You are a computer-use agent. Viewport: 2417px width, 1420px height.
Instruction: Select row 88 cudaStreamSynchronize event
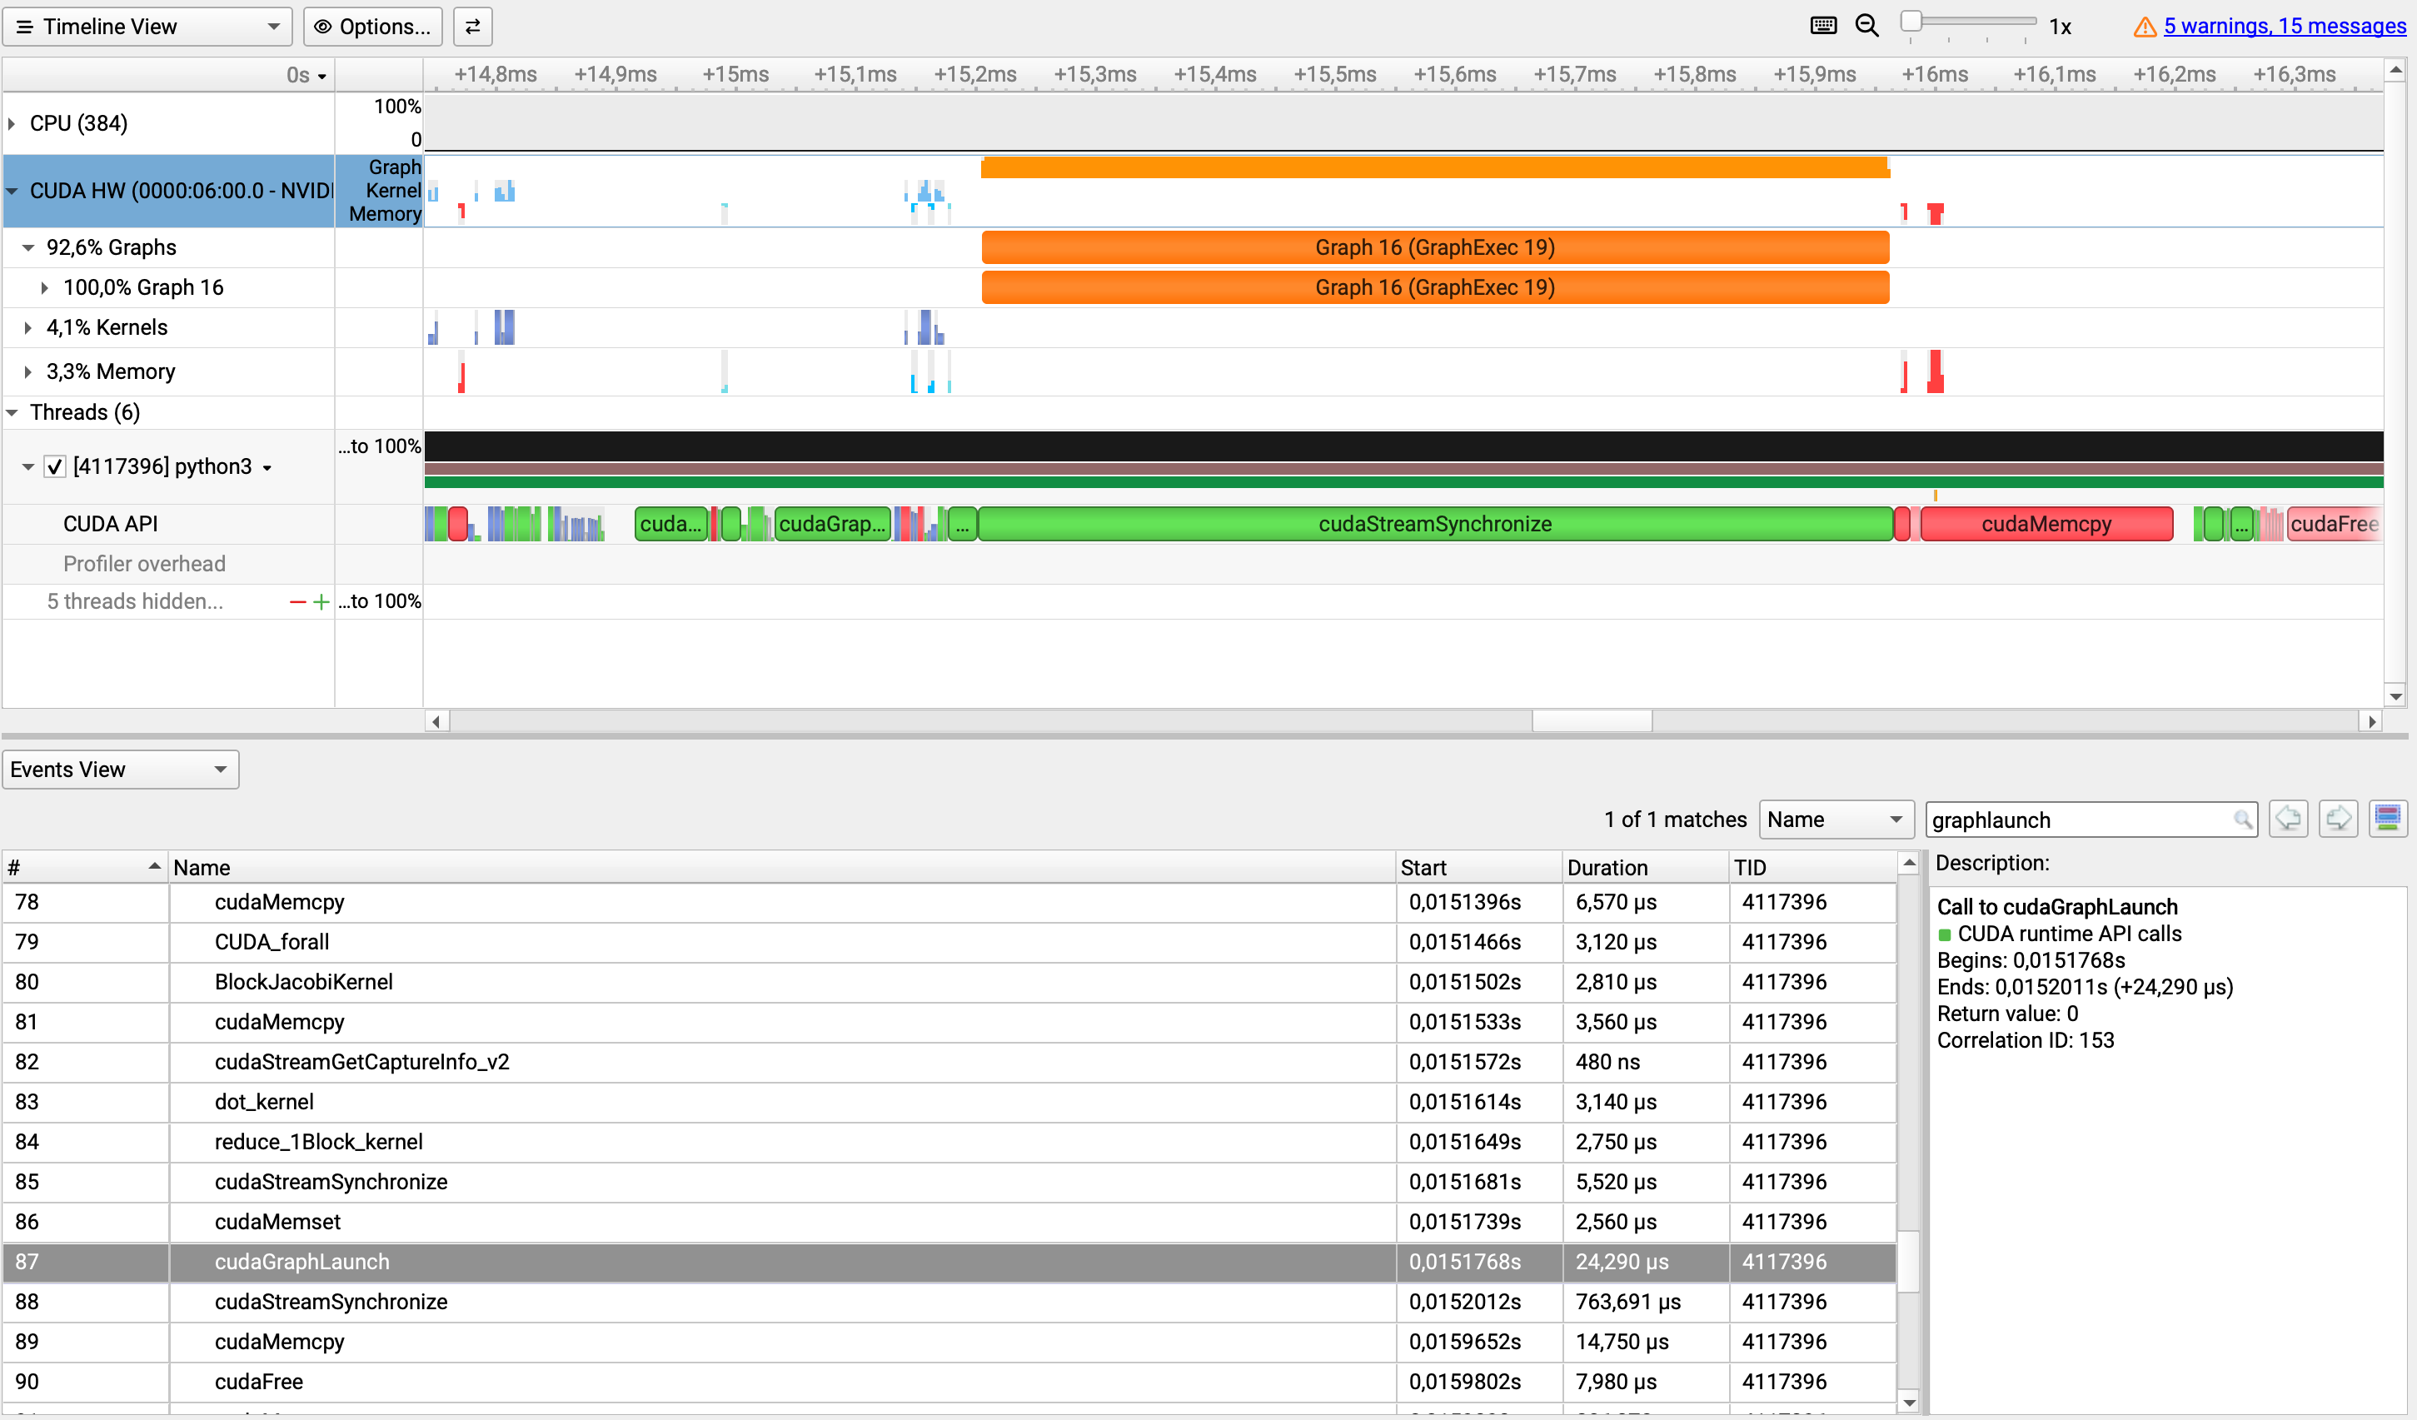(x=949, y=1302)
